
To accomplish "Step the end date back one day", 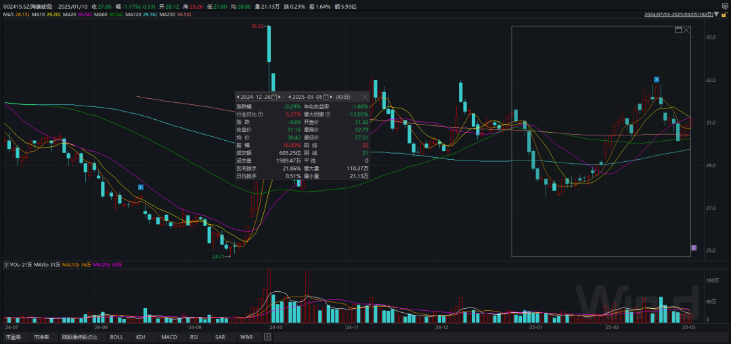I will coord(289,97).
